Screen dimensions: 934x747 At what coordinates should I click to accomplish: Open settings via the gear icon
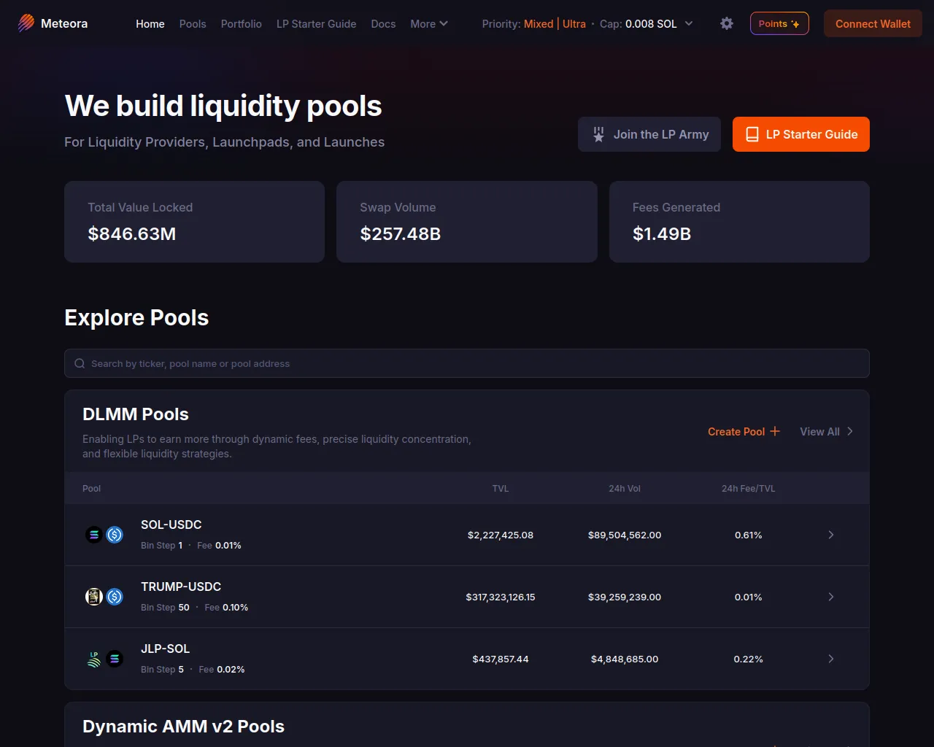click(x=727, y=23)
